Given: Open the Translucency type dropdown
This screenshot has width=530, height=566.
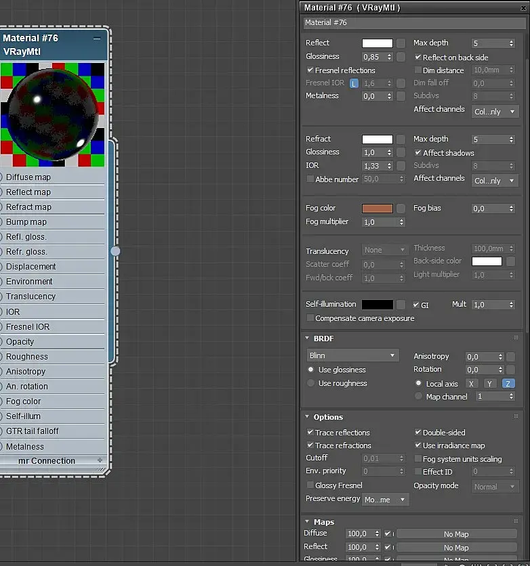Looking at the screenshot, I should (384, 250).
